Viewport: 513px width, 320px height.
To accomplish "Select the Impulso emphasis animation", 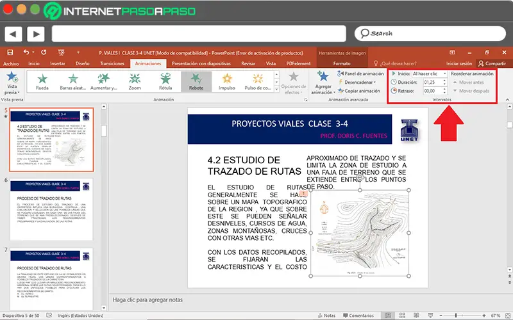I will (227, 81).
